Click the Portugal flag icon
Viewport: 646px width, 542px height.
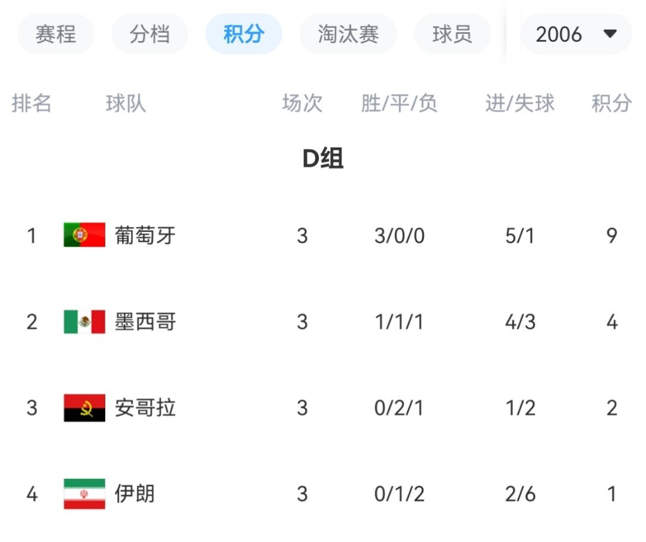[84, 235]
